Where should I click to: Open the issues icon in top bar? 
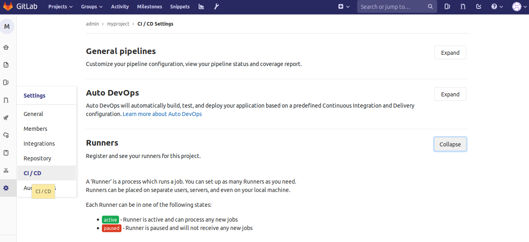(x=447, y=6)
